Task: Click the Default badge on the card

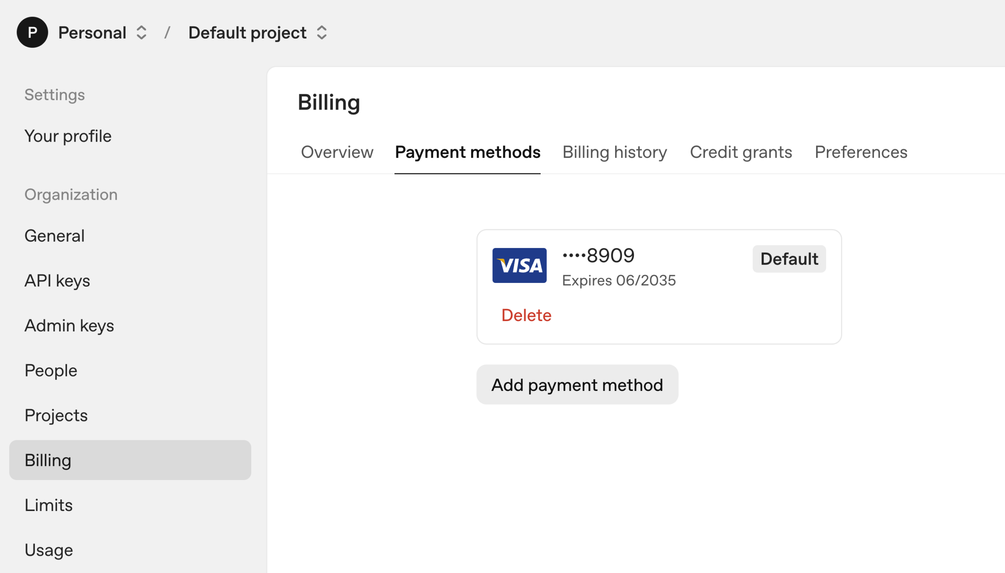Action: click(x=789, y=259)
